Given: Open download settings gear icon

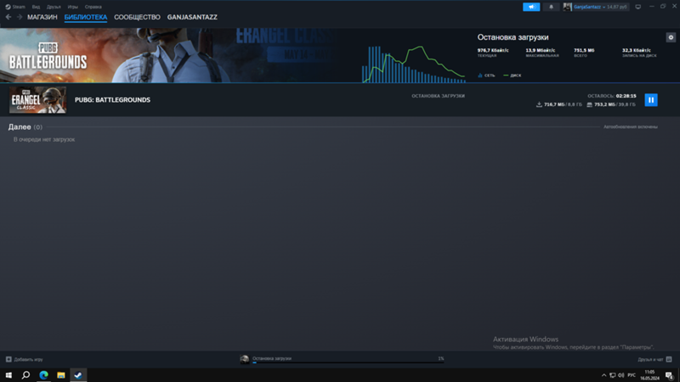Looking at the screenshot, I should point(671,37).
